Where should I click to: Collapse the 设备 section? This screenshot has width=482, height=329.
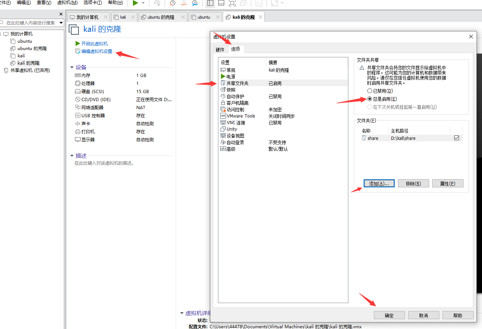click(72, 68)
